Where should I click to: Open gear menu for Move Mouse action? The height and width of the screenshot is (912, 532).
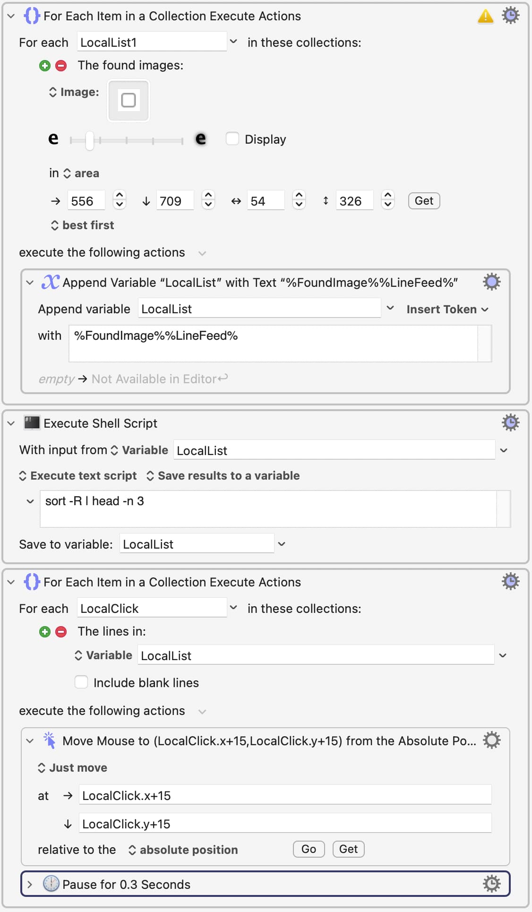[x=491, y=740]
